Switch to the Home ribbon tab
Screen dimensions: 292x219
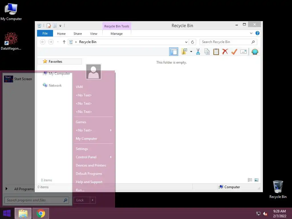[x=61, y=34]
